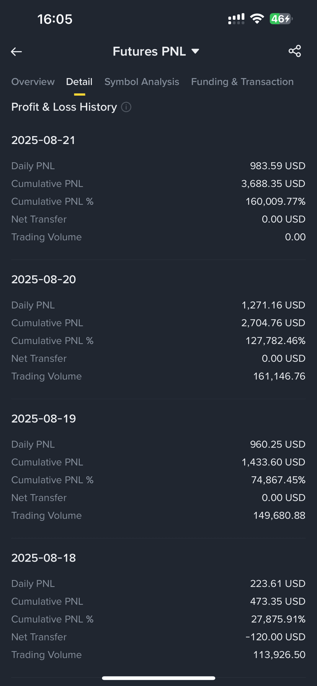This screenshot has width=317, height=686.
Task: Tap the home indicator bar at bottom
Action: [x=158, y=678]
